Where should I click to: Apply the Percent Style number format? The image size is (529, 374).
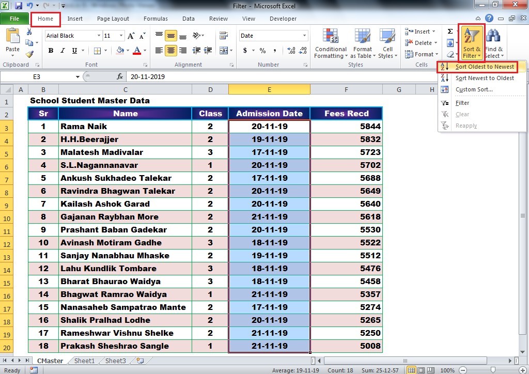[x=262, y=51]
